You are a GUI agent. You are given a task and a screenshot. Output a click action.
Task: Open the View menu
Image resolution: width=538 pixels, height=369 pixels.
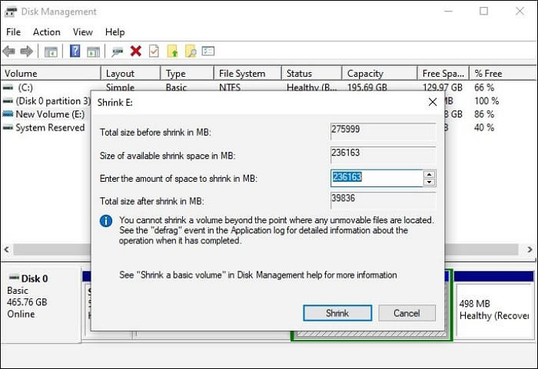coord(82,32)
